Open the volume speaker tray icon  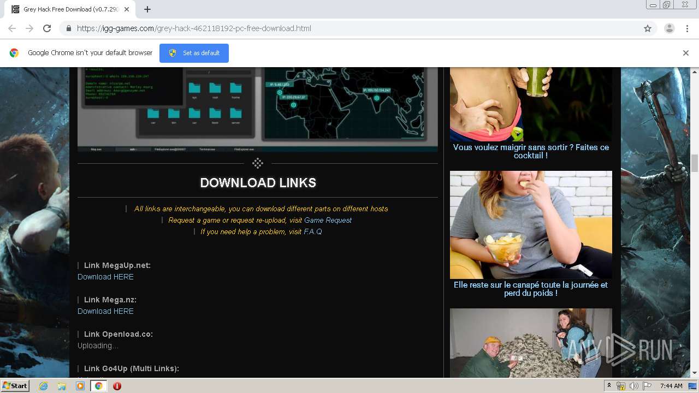pyautogui.click(x=633, y=386)
